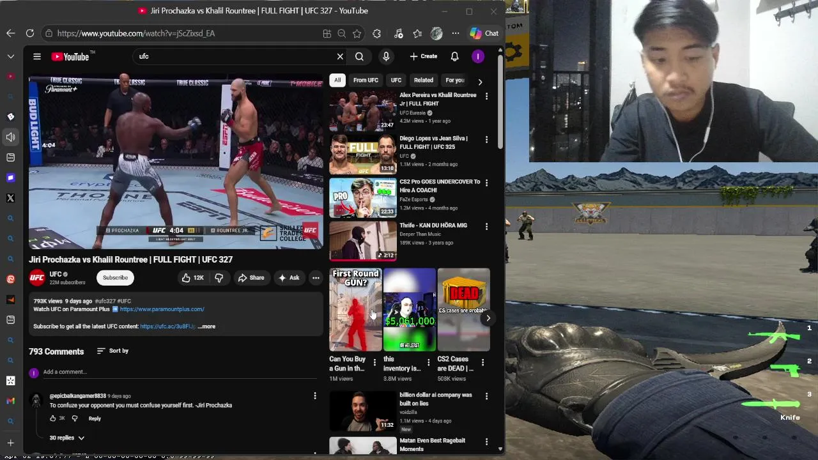Like the epicbalkangamer8838 comment
The height and width of the screenshot is (460, 818).
pos(53,418)
